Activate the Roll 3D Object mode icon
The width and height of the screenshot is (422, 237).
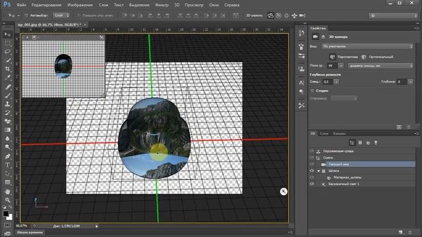pyautogui.click(x=278, y=16)
